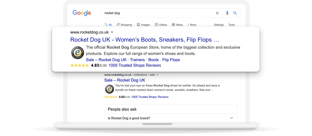Click the 'People also ask' heading
The height and width of the screenshot is (136, 312).
pos(122,109)
